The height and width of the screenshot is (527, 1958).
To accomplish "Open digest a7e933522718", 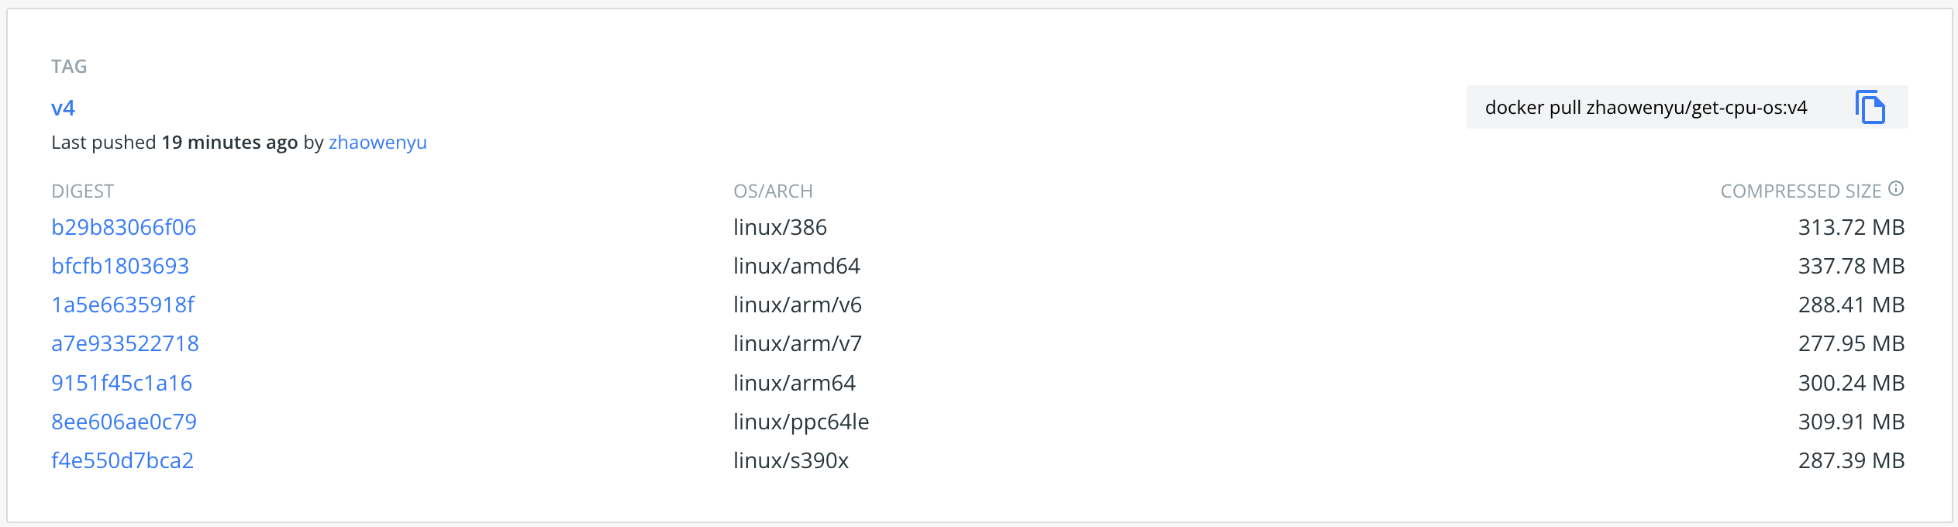I will [x=125, y=343].
